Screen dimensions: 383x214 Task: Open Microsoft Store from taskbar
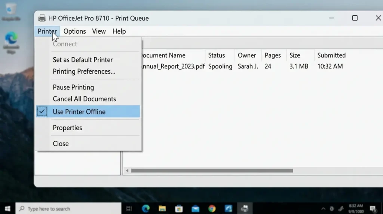[x=179, y=208]
